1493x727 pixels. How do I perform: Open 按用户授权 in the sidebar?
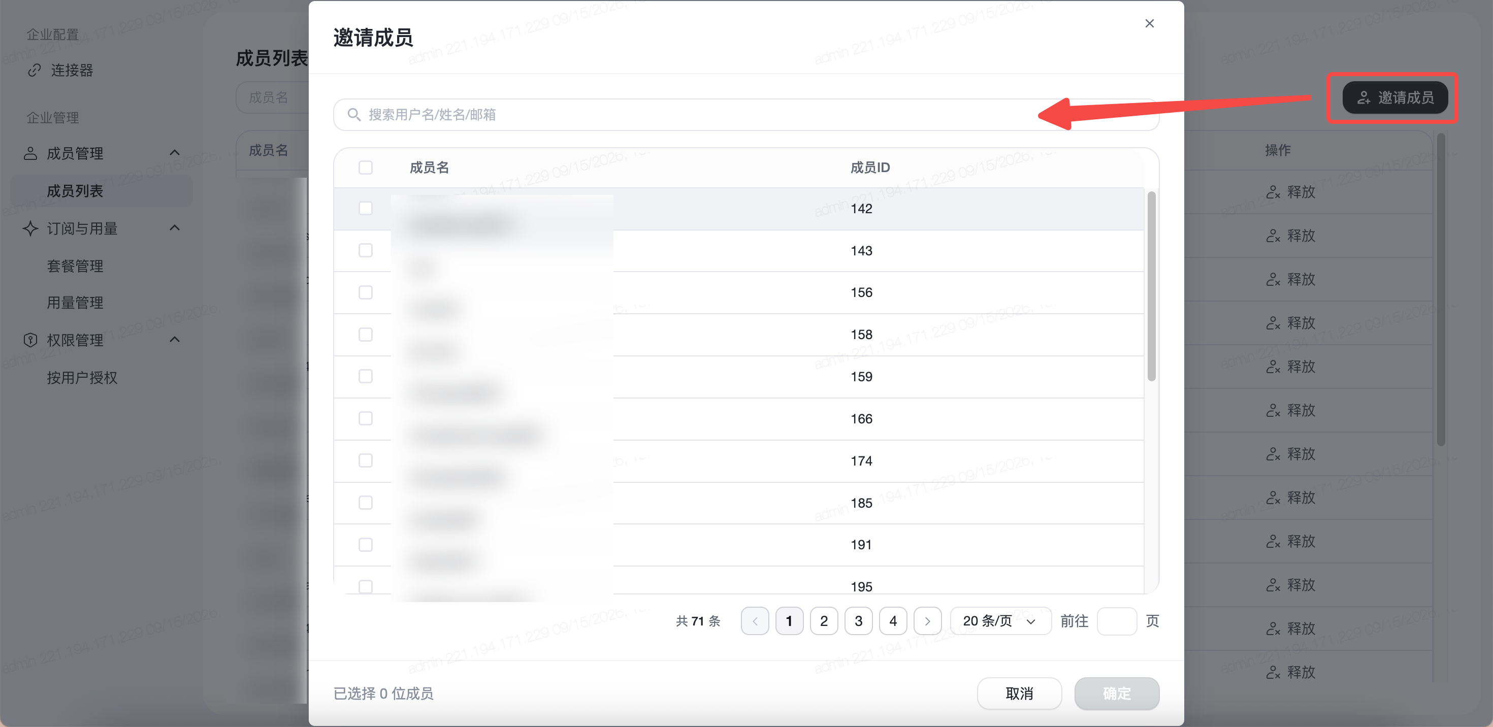coord(82,378)
